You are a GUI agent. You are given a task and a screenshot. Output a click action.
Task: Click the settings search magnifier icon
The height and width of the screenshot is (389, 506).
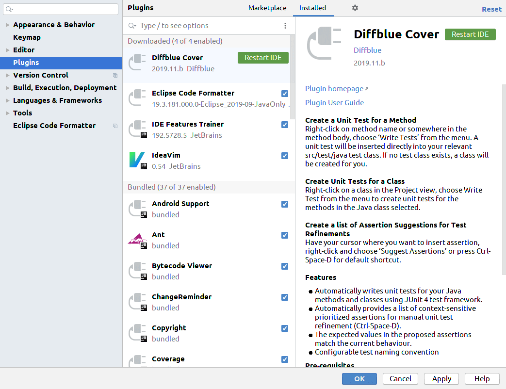[9, 9]
